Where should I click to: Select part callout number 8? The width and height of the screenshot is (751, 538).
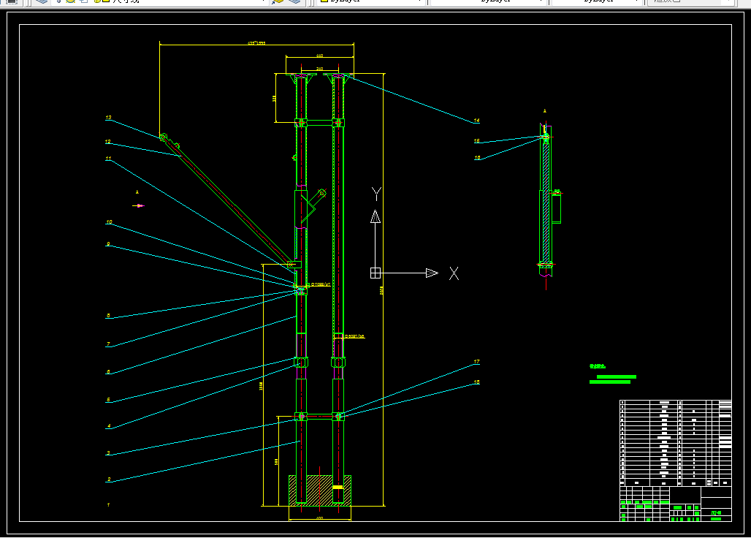(108, 316)
